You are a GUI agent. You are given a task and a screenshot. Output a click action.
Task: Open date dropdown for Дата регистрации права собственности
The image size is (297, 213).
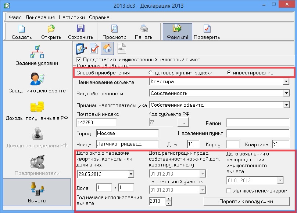203,173
